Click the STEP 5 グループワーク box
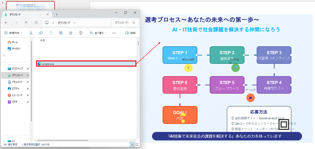Screen dimensions: 315x149 coord(227,85)
